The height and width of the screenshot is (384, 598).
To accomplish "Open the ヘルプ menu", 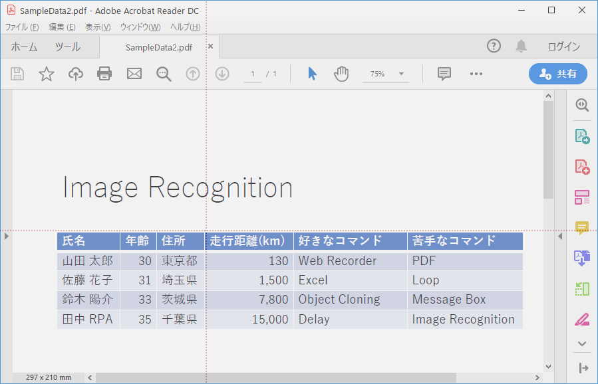I will (186, 27).
